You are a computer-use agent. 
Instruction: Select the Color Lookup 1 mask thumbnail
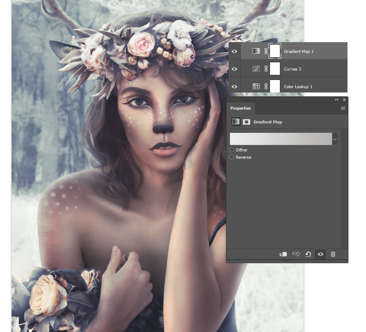point(275,86)
